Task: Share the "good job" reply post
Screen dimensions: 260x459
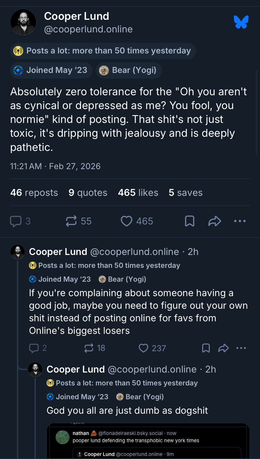Action: (223, 348)
